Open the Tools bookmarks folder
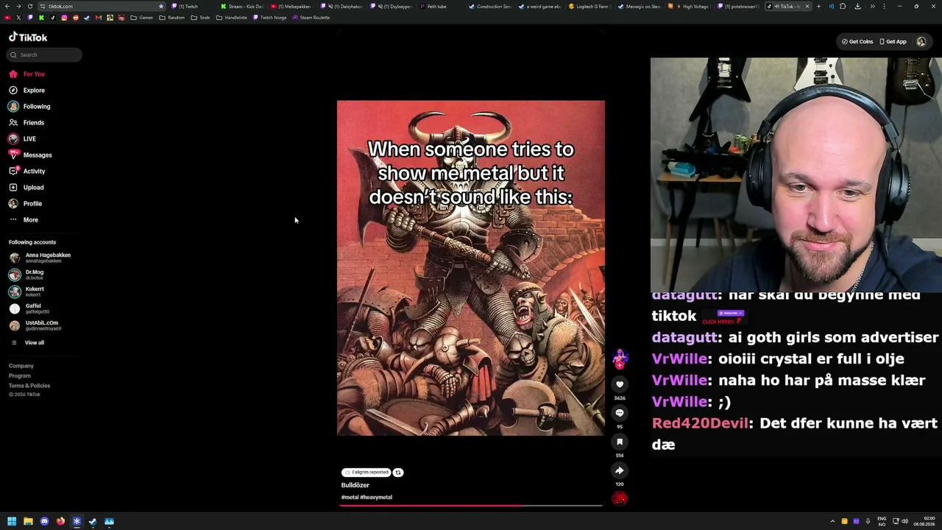The height and width of the screenshot is (530, 942). tap(201, 18)
